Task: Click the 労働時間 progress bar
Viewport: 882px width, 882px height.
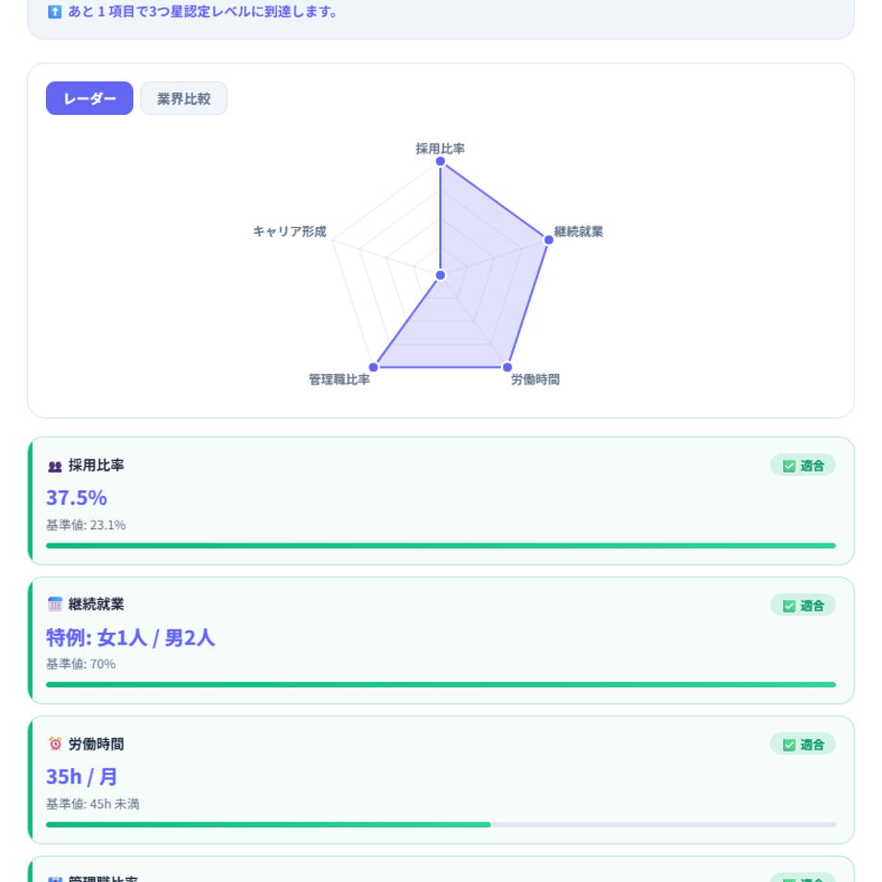Action: (441, 824)
